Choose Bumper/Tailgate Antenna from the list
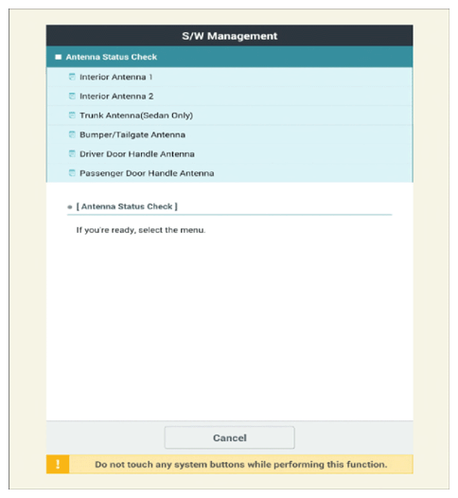This screenshot has height=498, width=458. point(230,134)
